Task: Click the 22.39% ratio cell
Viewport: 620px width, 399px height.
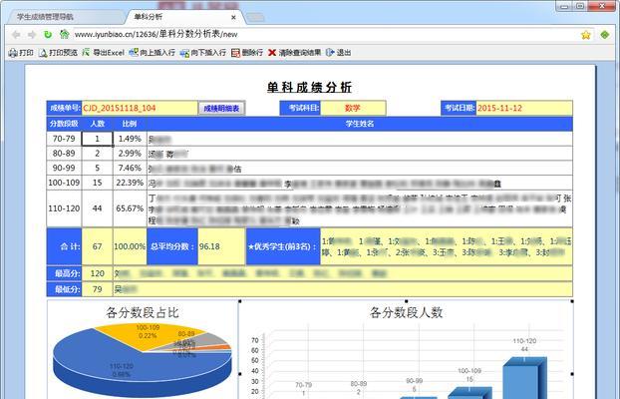Action: point(130,183)
